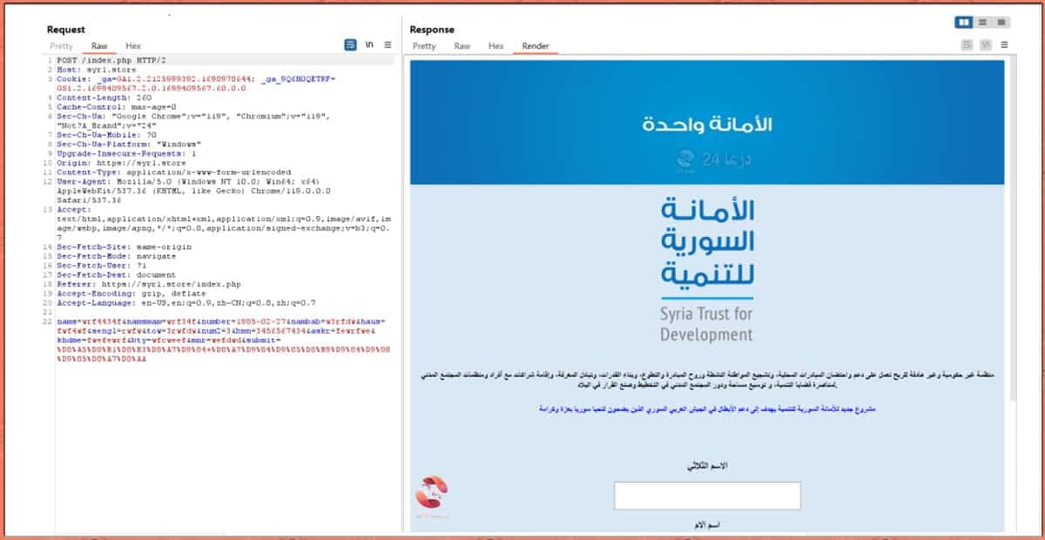Image resolution: width=1045 pixels, height=540 pixels.
Task: Select the combined single-pane layout icon
Action: coord(1001,23)
